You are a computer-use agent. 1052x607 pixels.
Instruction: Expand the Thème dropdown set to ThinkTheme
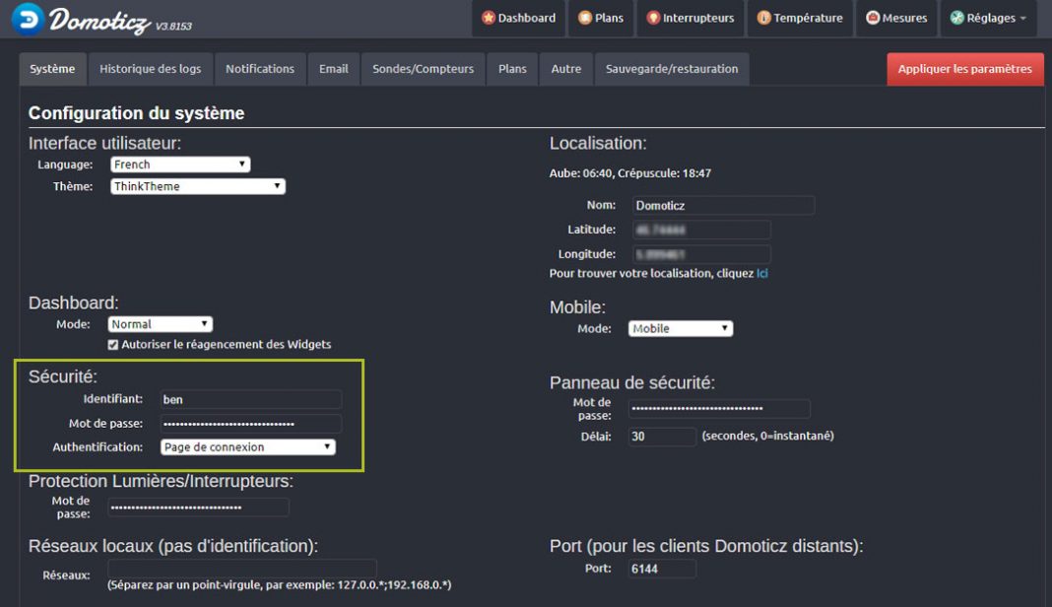click(198, 185)
